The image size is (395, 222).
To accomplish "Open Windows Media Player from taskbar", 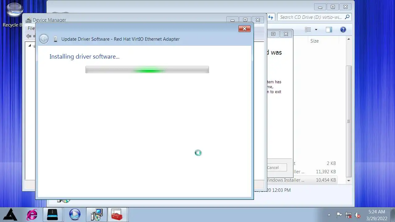I will [x=75, y=215].
